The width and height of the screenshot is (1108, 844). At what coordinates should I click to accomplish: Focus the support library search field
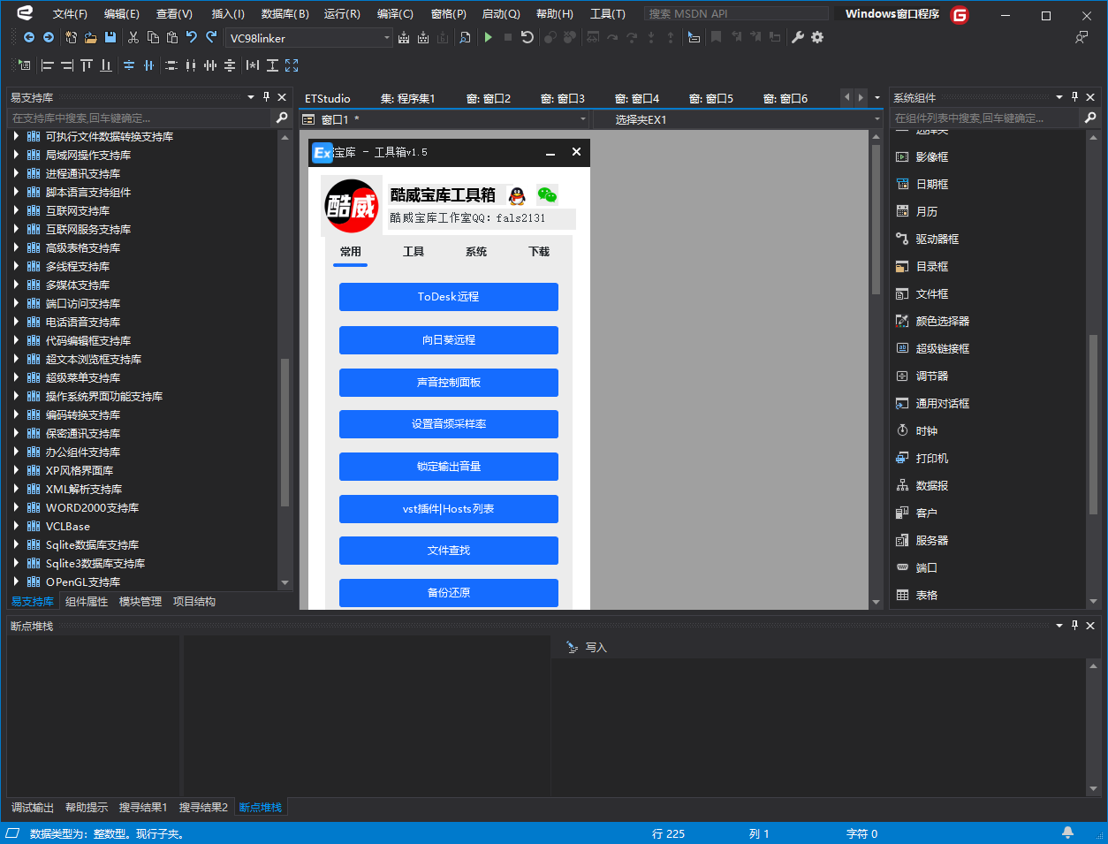pos(140,118)
